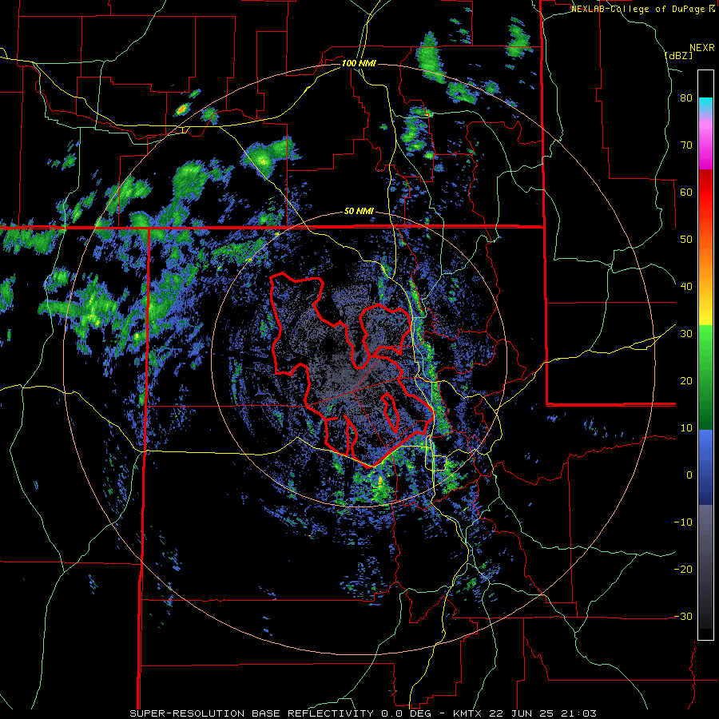
Task: Click the 10 dBZ scale value
Action: tap(686, 428)
